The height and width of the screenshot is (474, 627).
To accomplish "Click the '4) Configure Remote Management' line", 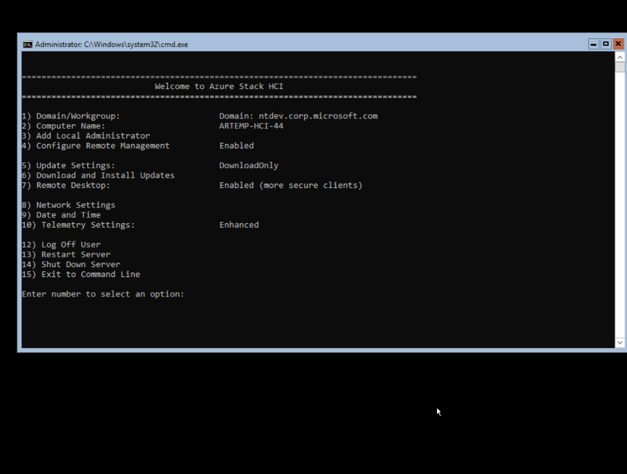I will pos(95,146).
